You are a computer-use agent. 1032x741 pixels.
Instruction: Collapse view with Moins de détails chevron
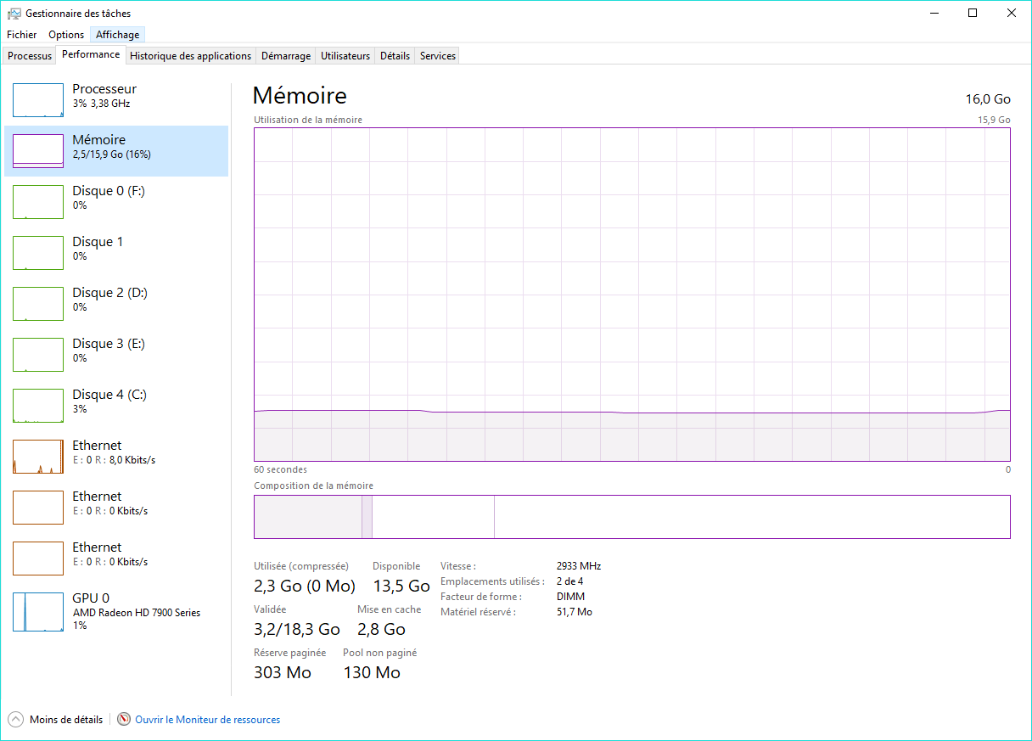(15, 719)
